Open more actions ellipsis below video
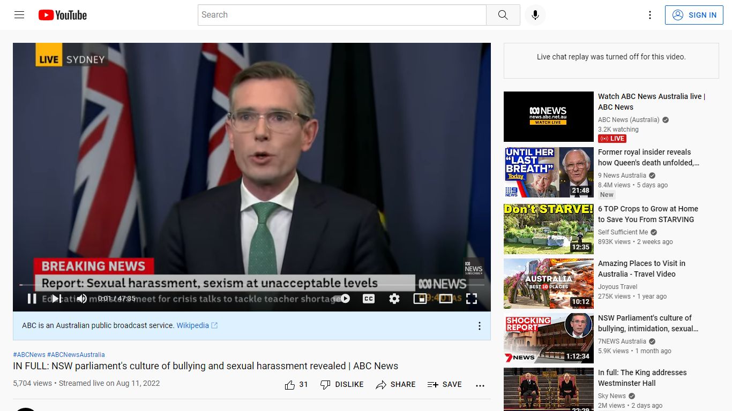 click(x=480, y=385)
